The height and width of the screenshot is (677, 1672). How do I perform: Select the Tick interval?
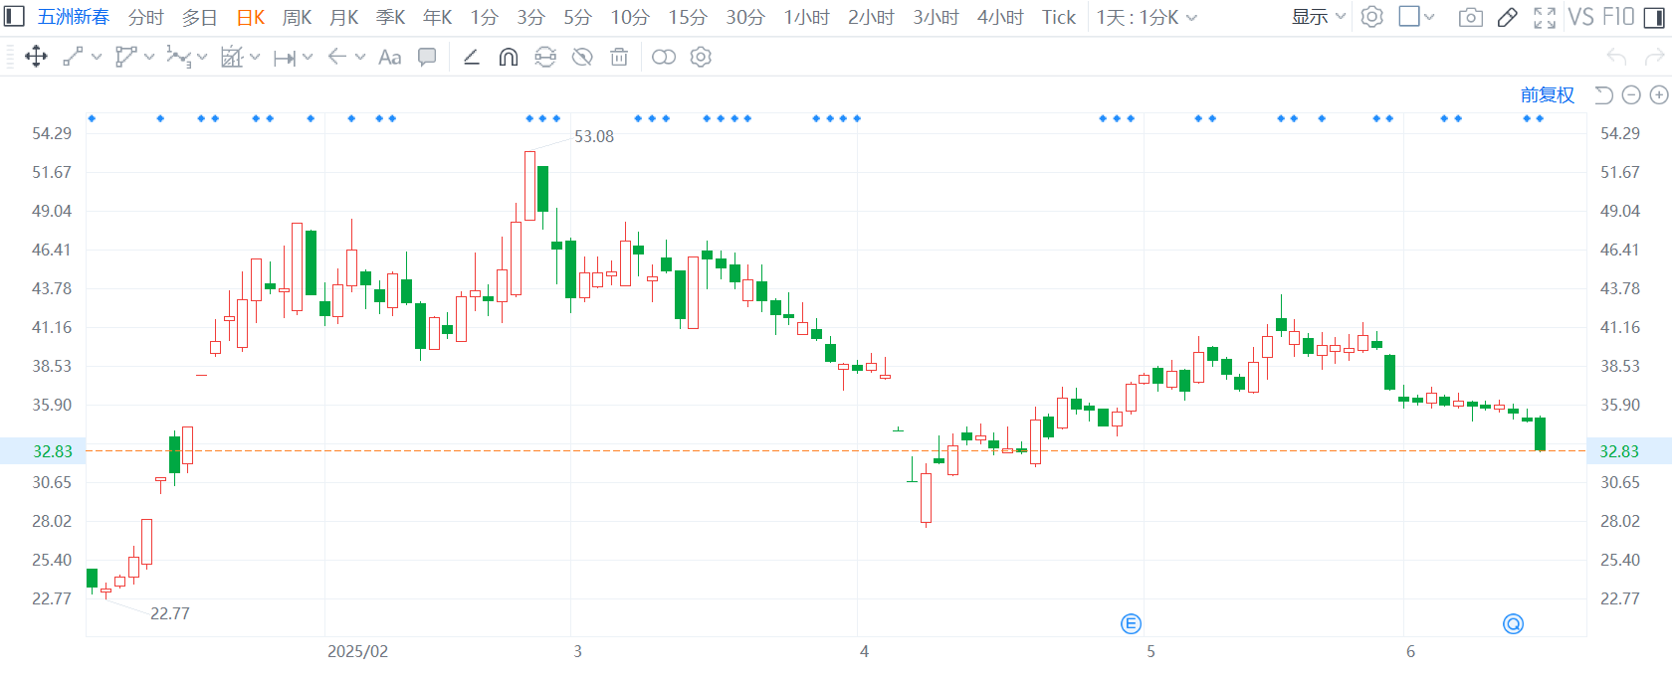pos(1059,17)
